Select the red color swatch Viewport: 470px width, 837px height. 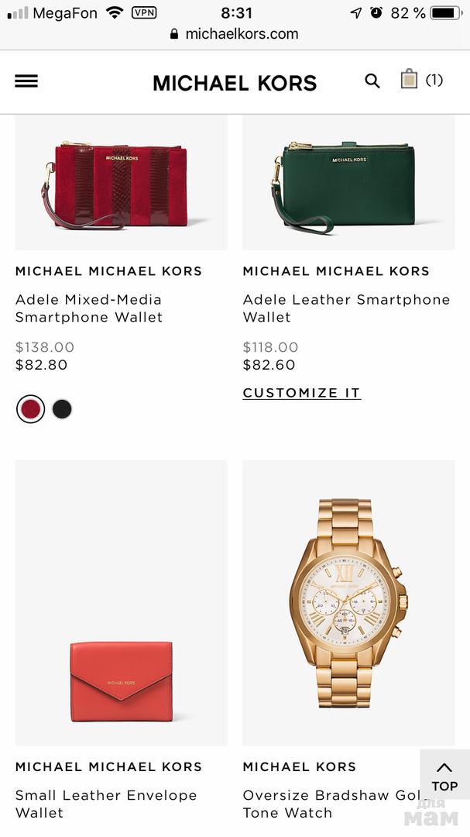click(30, 409)
